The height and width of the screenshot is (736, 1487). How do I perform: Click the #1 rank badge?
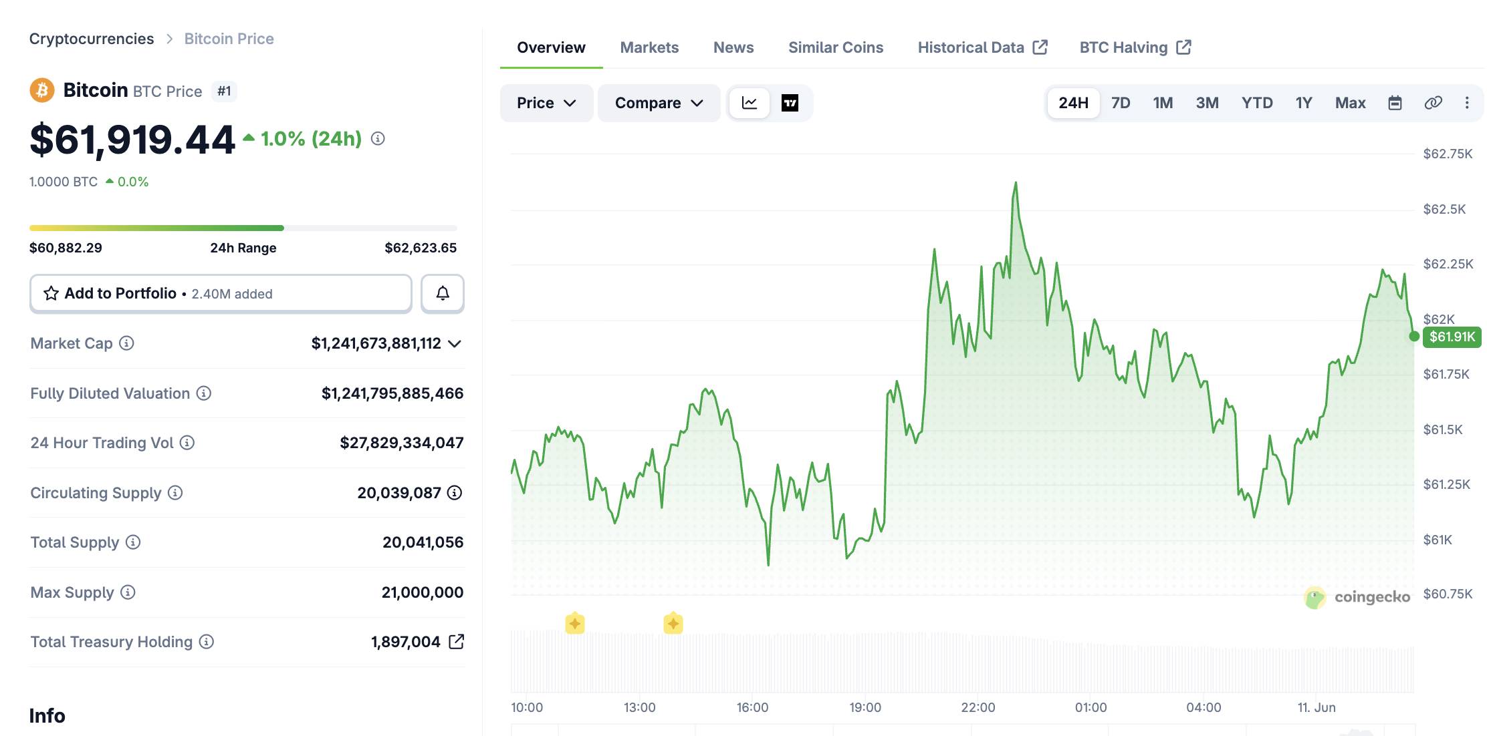click(224, 91)
